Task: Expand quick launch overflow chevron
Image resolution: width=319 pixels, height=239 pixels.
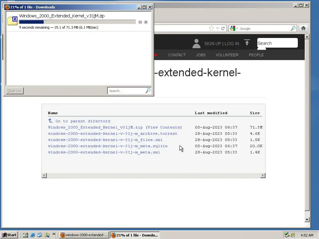Action: (54, 234)
